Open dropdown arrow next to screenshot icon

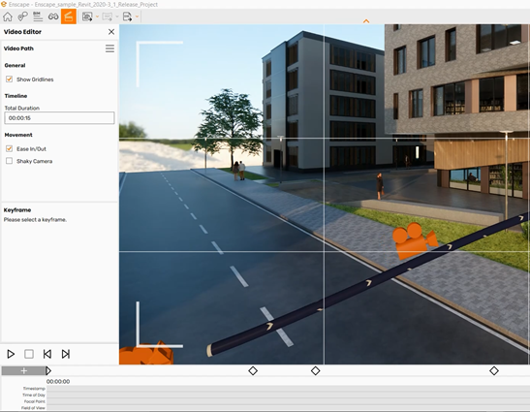[97, 16]
